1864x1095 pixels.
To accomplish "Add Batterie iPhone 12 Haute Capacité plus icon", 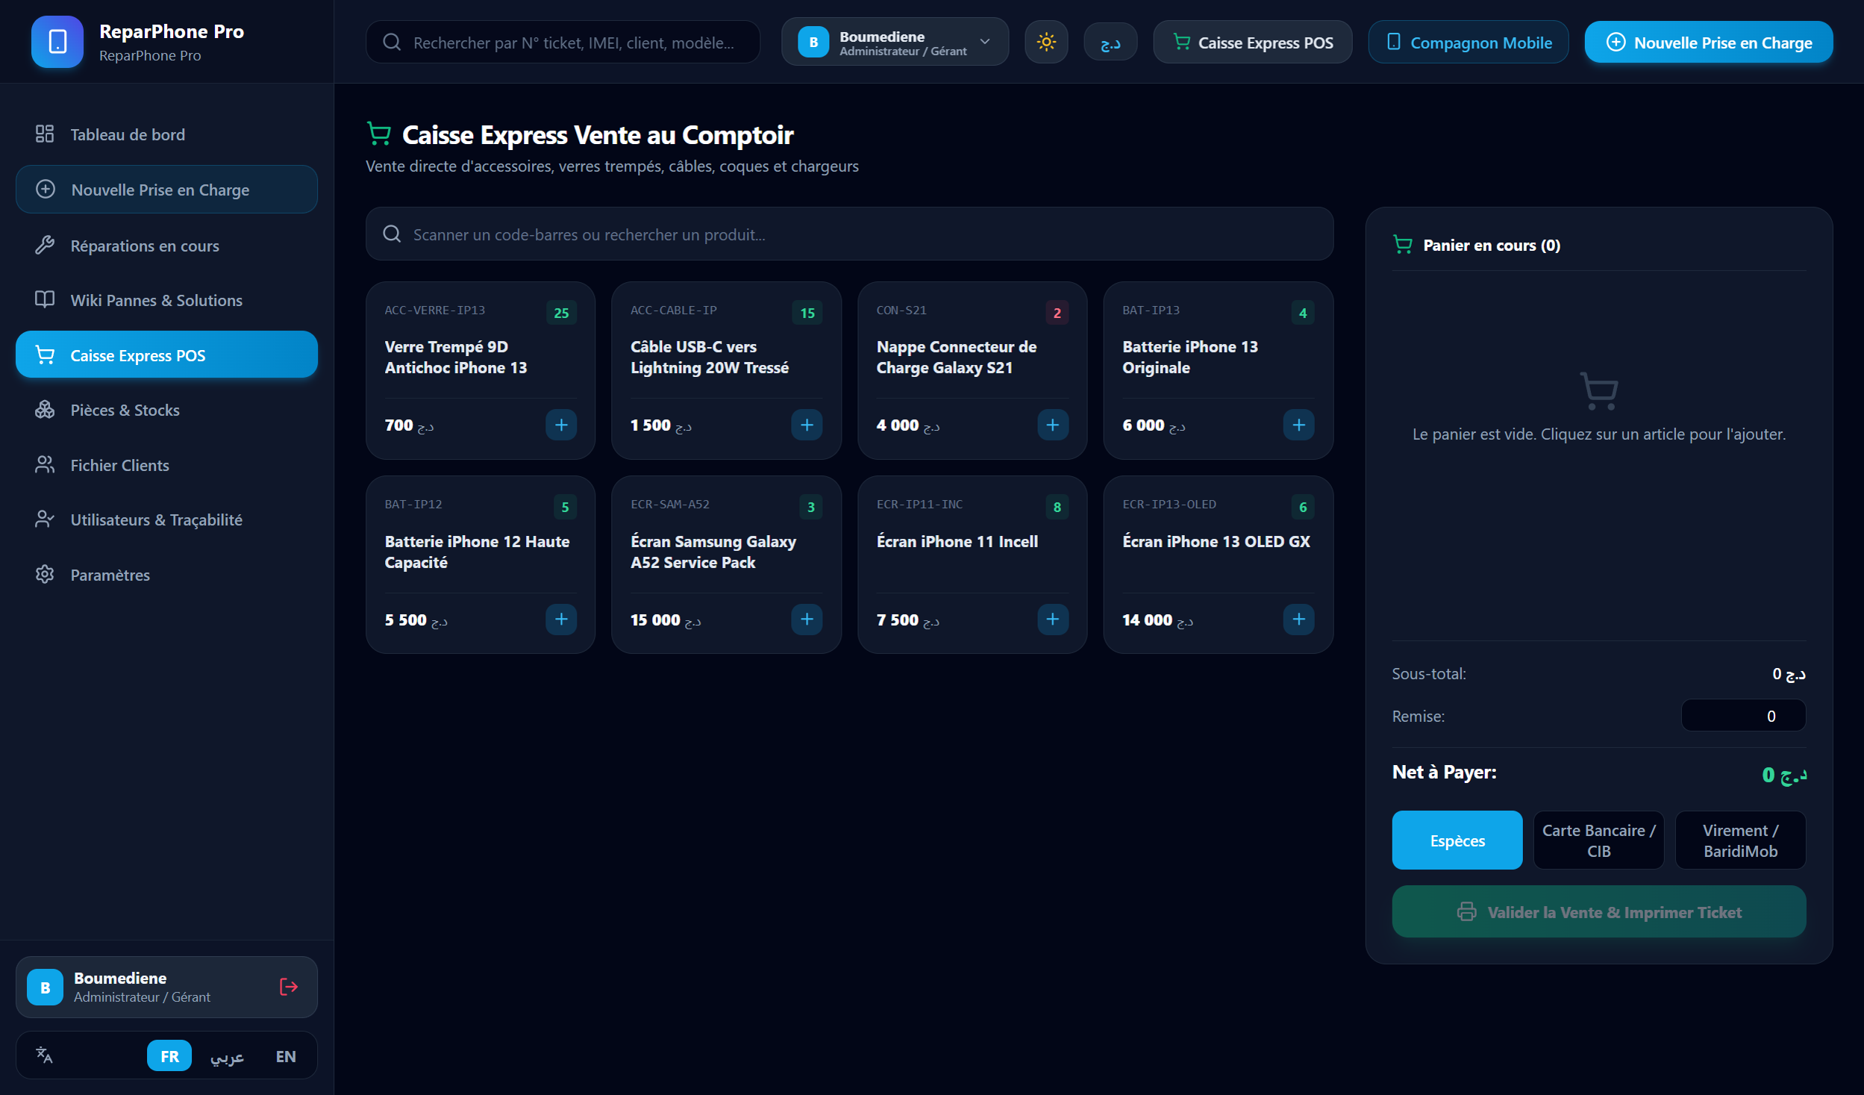I will 561,620.
